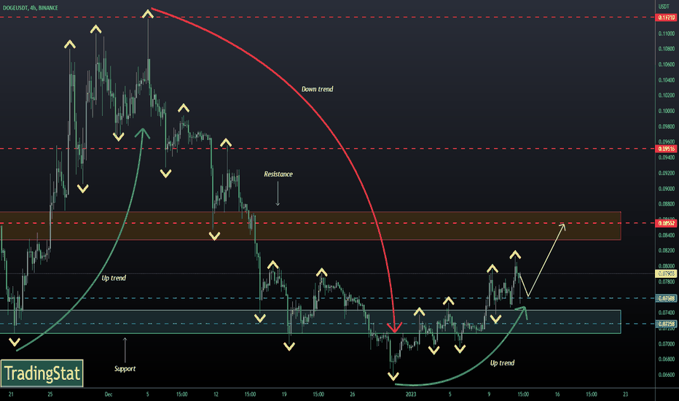This screenshot has height=401, width=679.
Task: Select the 0.06800 price axis label
Action: [667, 359]
